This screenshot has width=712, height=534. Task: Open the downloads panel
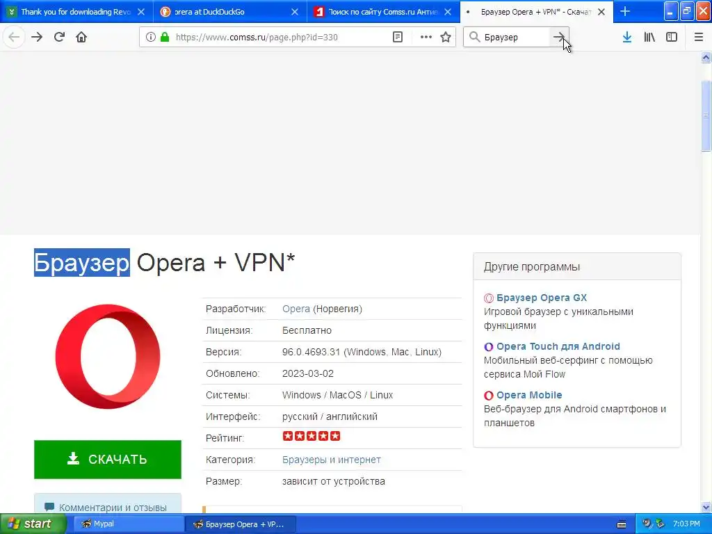coord(627,38)
